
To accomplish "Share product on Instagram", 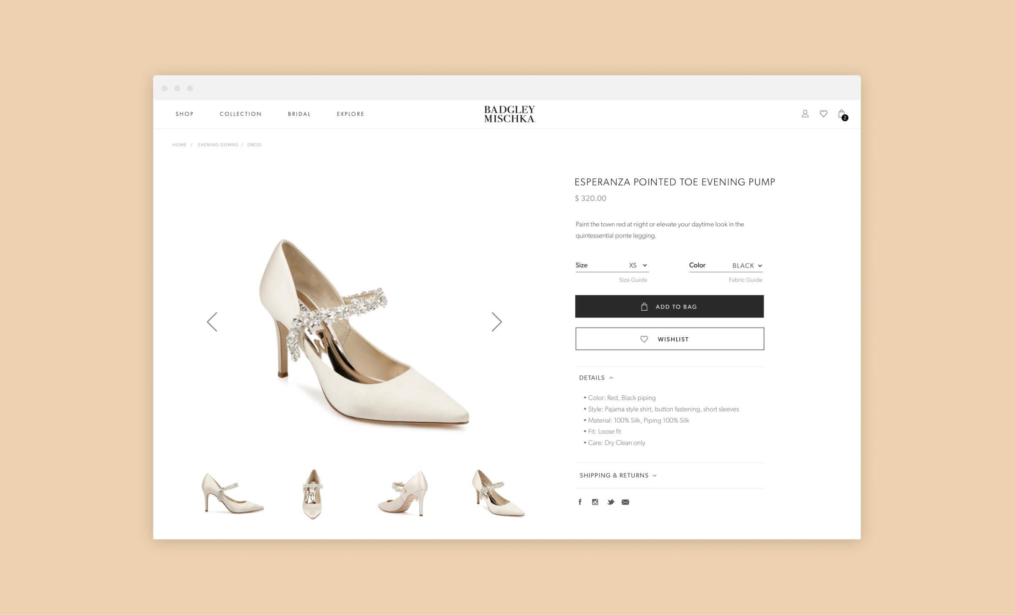I will [595, 502].
